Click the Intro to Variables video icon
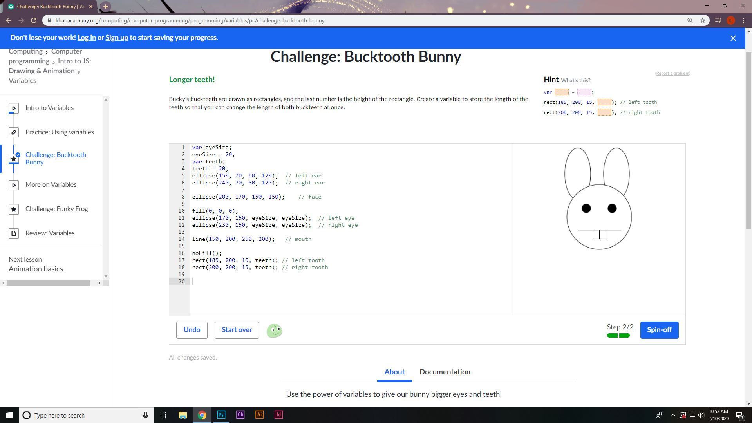Viewport: 752px width, 423px height. point(14,108)
